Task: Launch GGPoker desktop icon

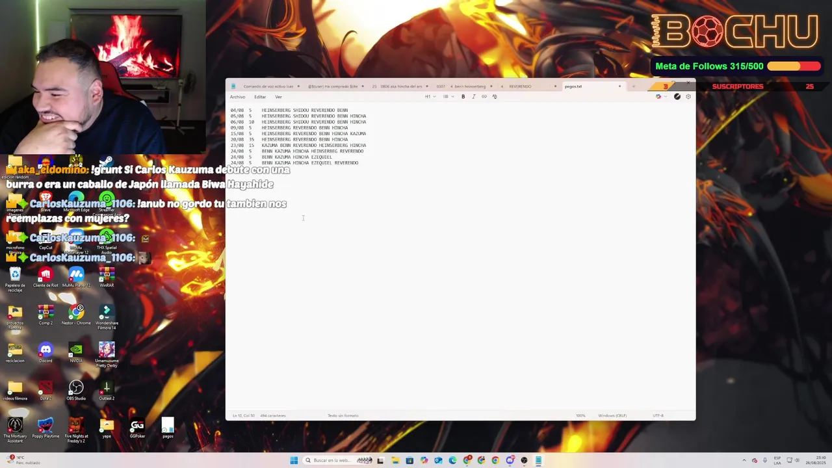Action: 137,428
